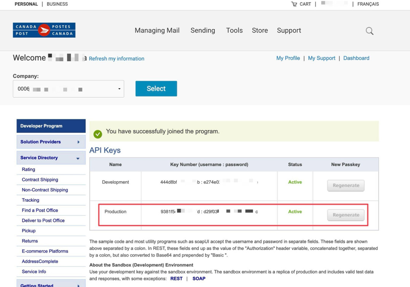The image size is (410, 287).
Task: Open Service Info in sidebar
Action: pyautogui.click(x=34, y=272)
